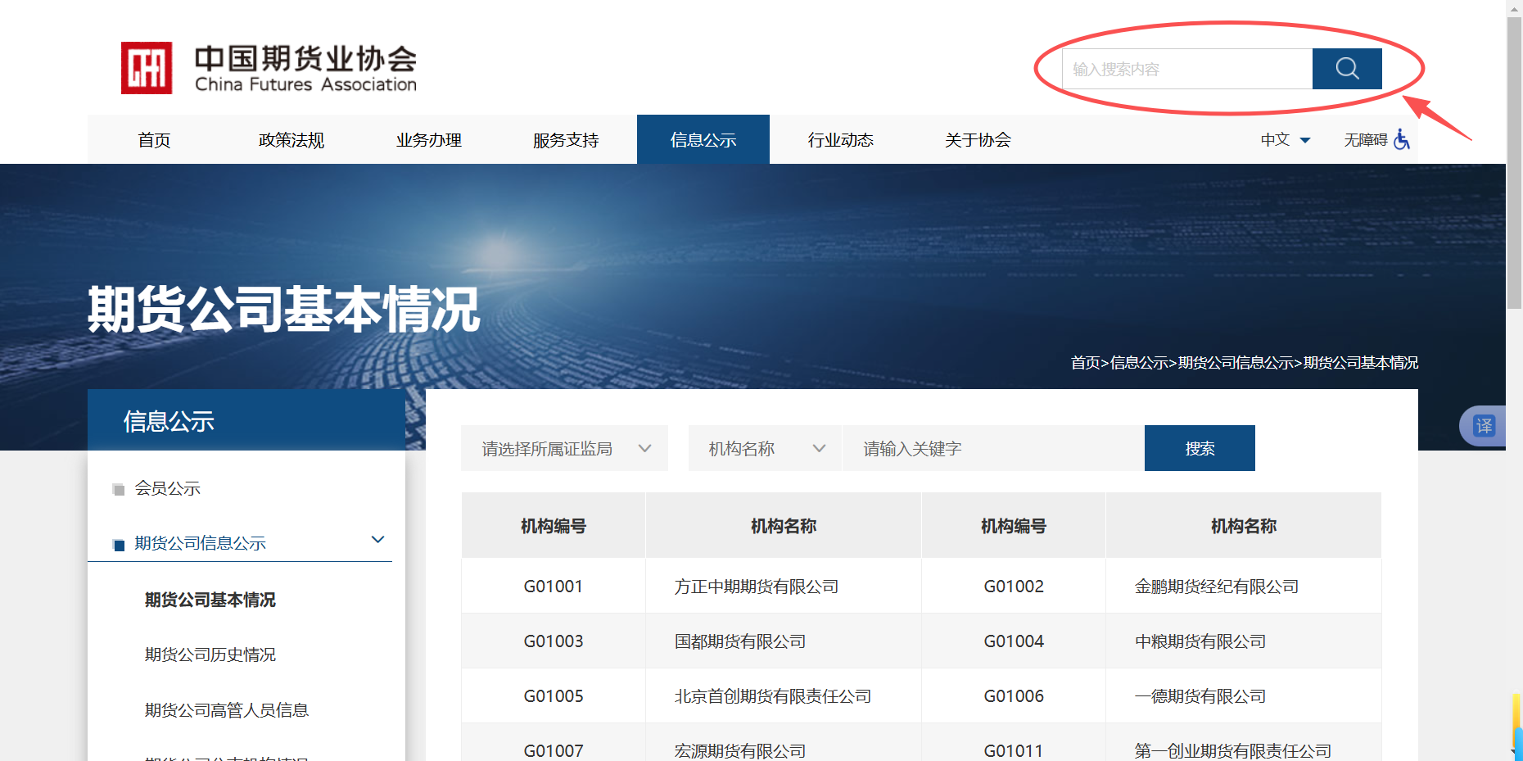Click the 请输入关键字 keyword field
The image size is (1523, 761).
point(992,449)
